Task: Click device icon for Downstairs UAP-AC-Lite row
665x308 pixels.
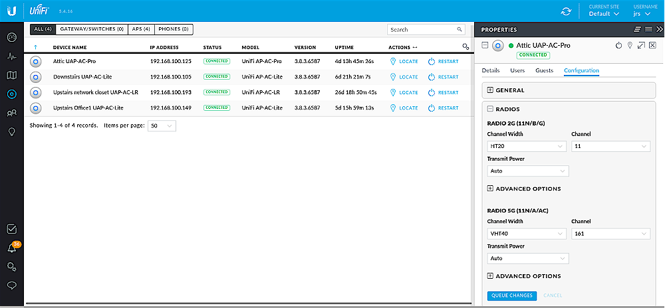Action: coord(36,77)
